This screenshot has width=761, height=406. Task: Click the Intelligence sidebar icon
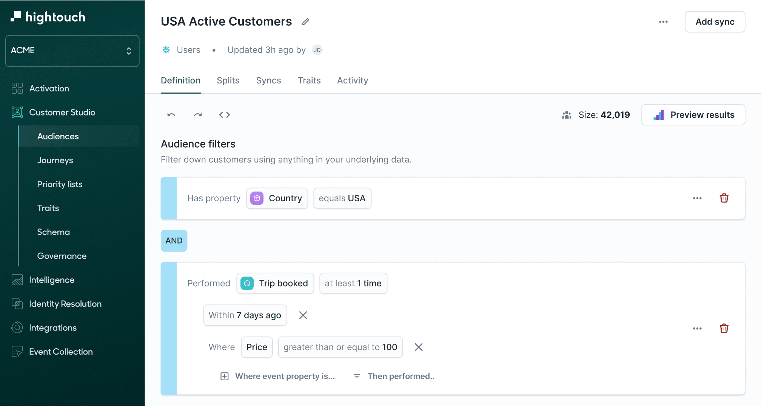coord(17,280)
